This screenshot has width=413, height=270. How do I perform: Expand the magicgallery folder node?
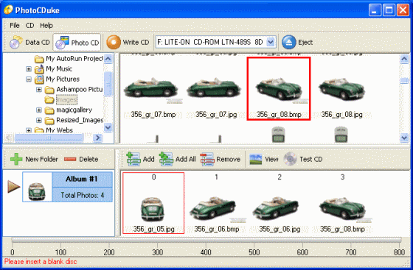[39, 110]
